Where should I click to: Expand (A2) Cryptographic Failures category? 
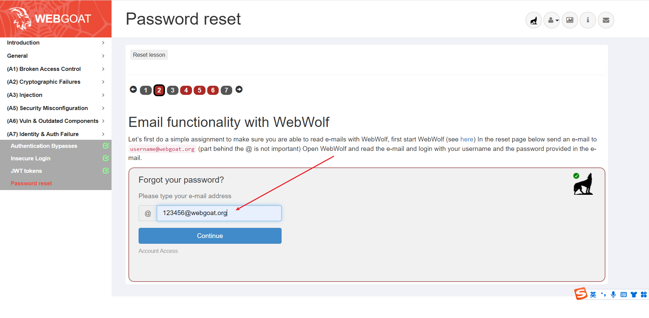coord(56,82)
